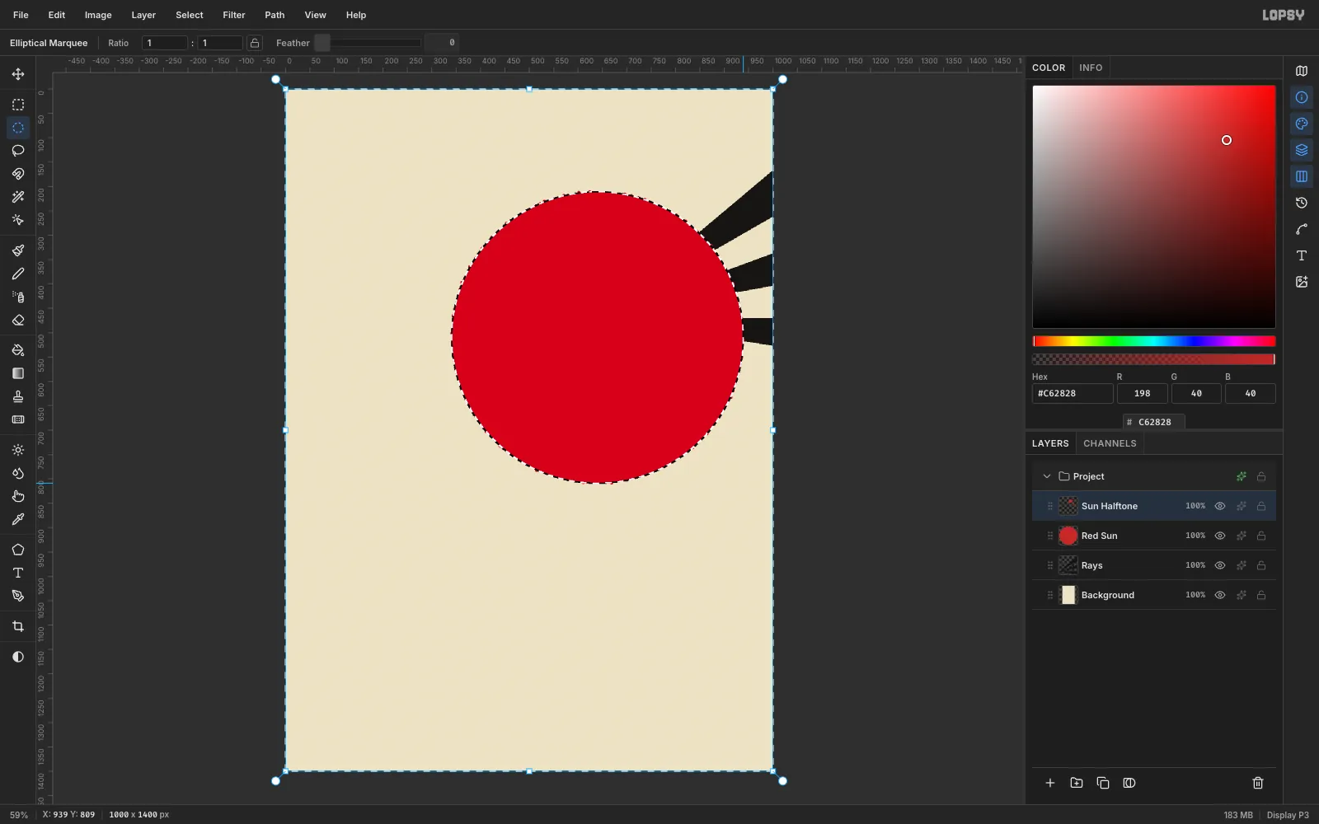Select the Rectangular Marquee tool
The image size is (1319, 824).
(18, 105)
